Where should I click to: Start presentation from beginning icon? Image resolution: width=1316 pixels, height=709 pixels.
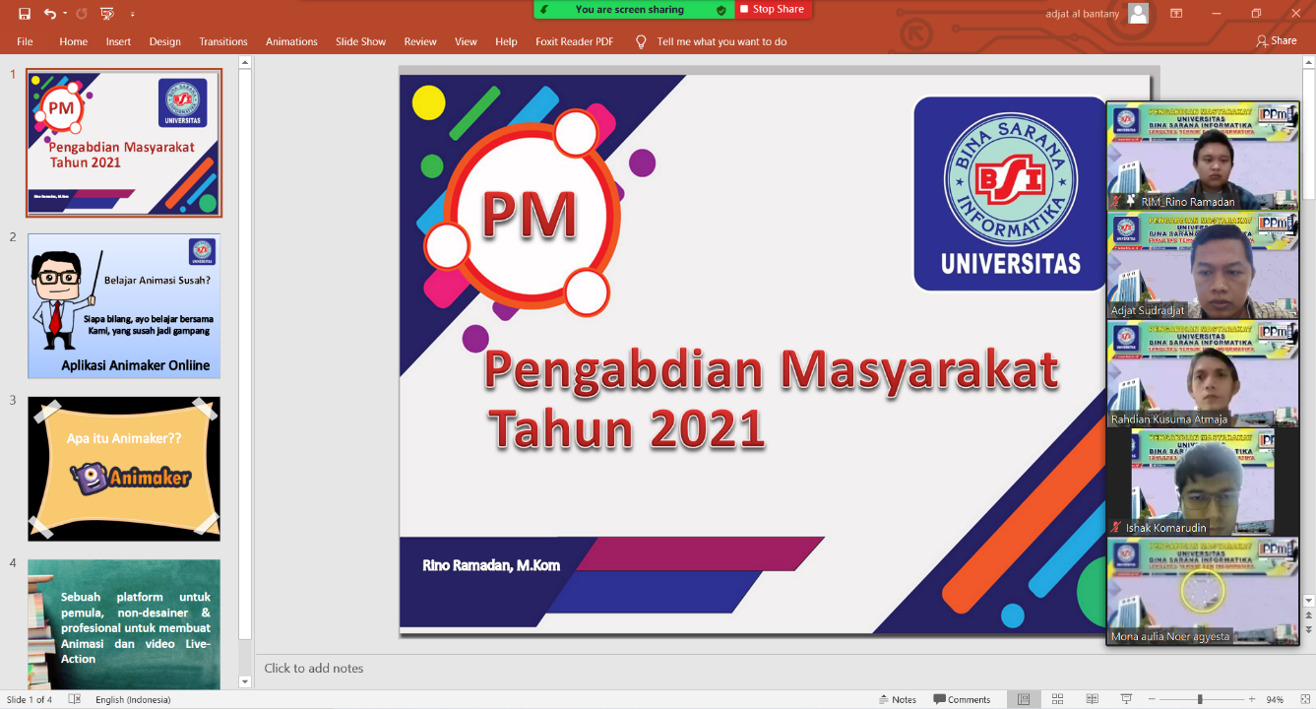coord(107,14)
